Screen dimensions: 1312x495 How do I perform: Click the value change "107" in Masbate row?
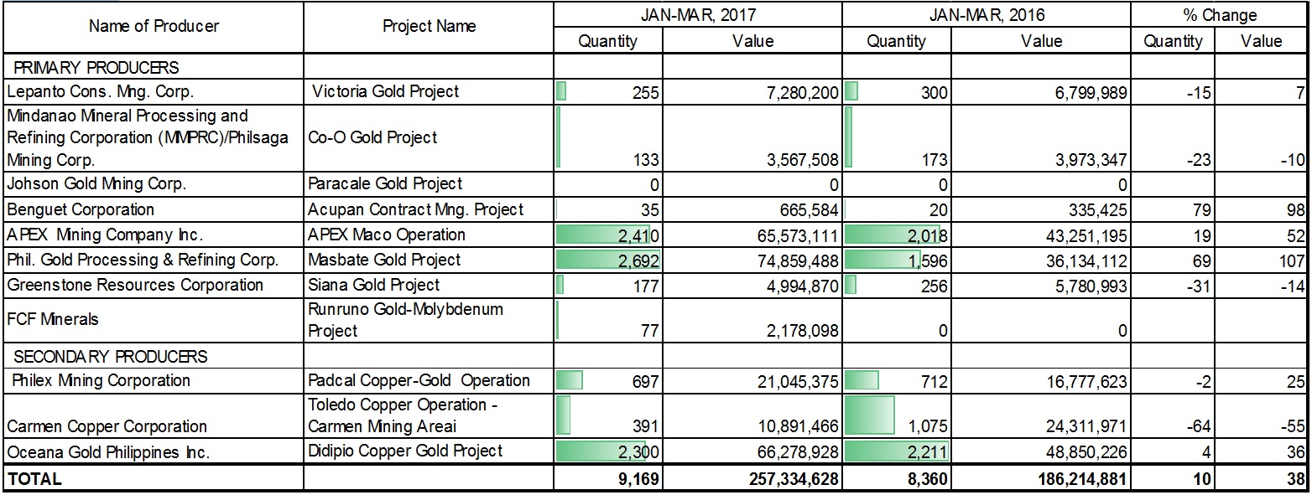(1262, 260)
